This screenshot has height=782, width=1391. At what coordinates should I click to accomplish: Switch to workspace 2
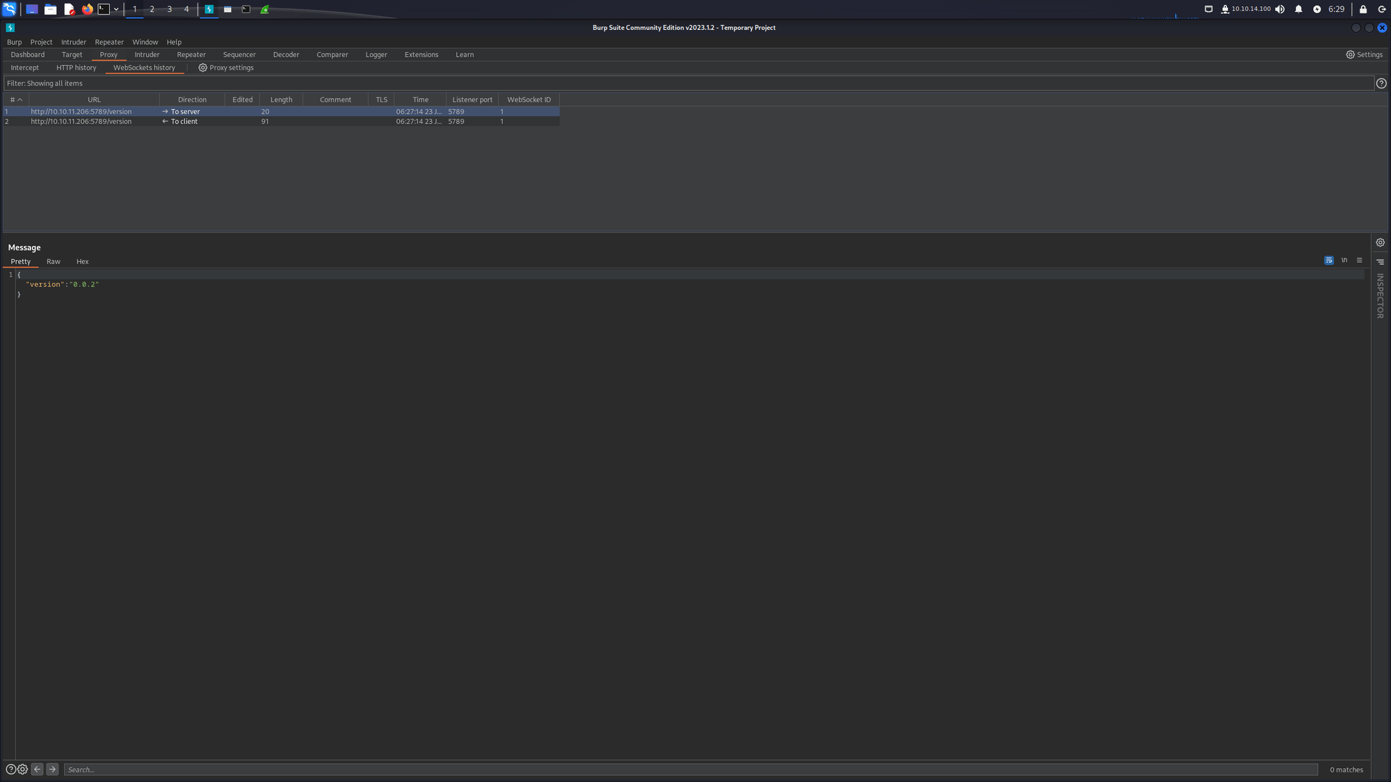coord(152,9)
